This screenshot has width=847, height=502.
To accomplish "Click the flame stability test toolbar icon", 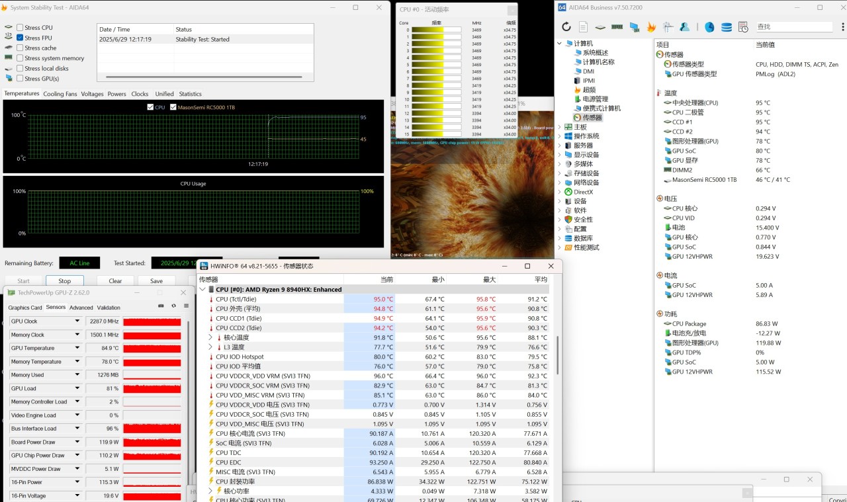I will click(651, 27).
